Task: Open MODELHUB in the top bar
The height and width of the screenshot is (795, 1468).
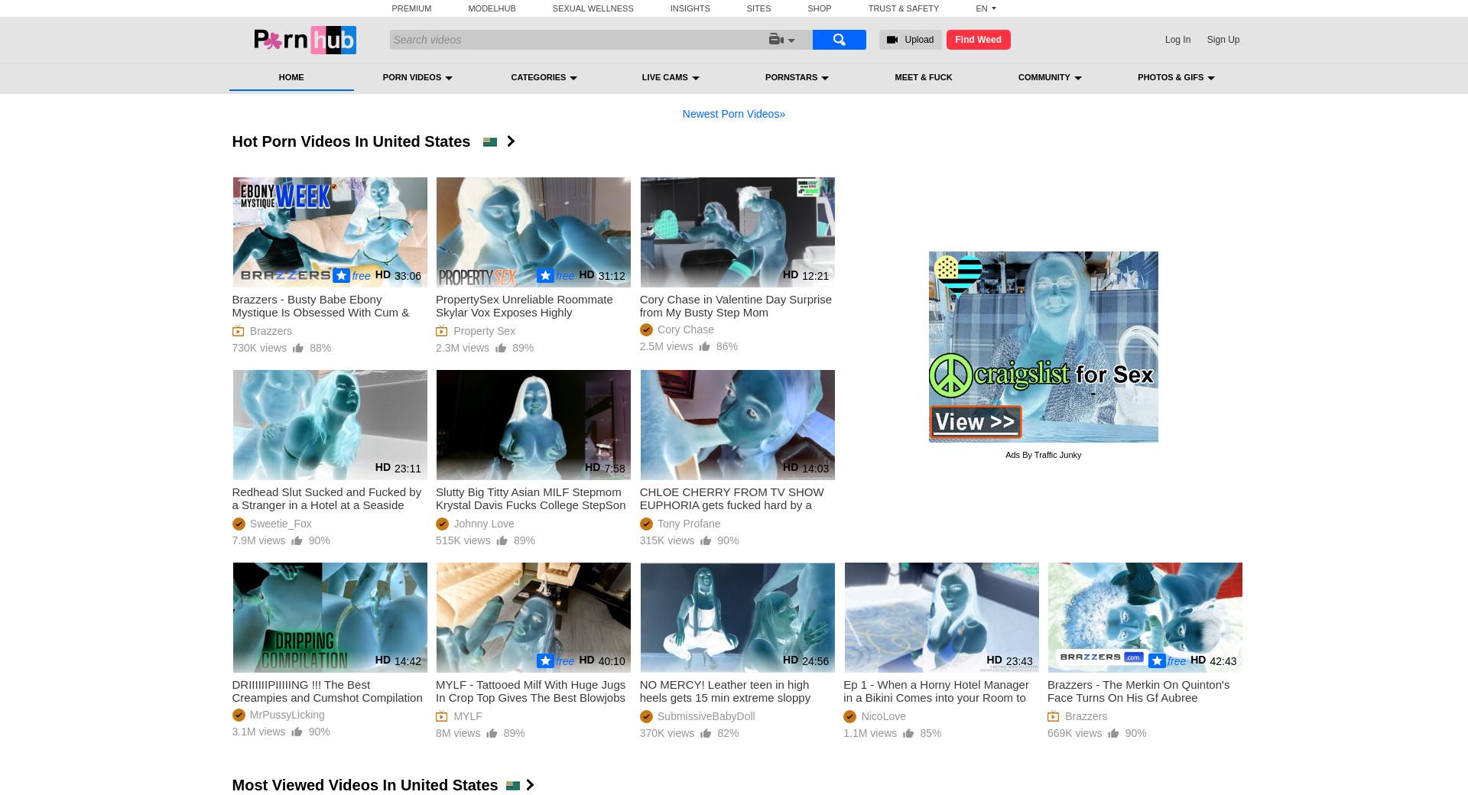Action: coord(492,8)
